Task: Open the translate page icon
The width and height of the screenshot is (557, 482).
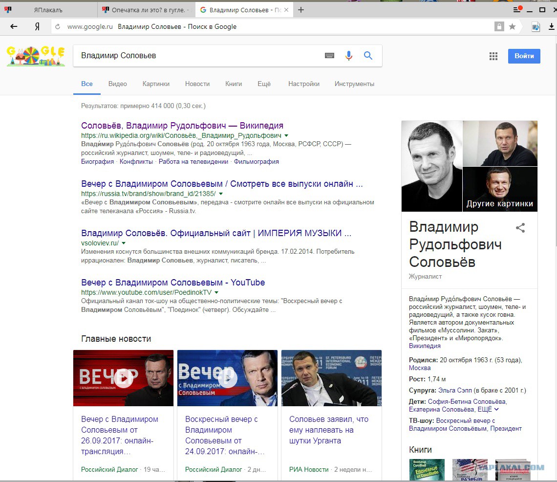Action: pyautogui.click(x=536, y=26)
